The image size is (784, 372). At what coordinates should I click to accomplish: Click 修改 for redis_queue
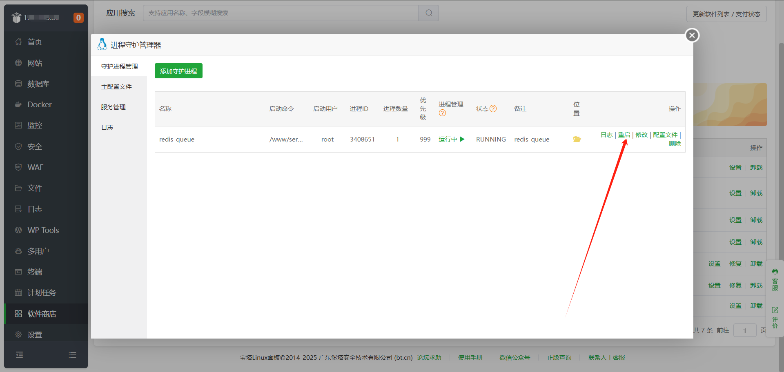click(641, 135)
